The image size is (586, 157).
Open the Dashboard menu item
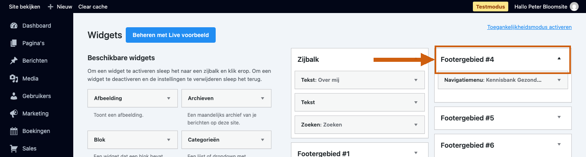pyautogui.click(x=37, y=26)
